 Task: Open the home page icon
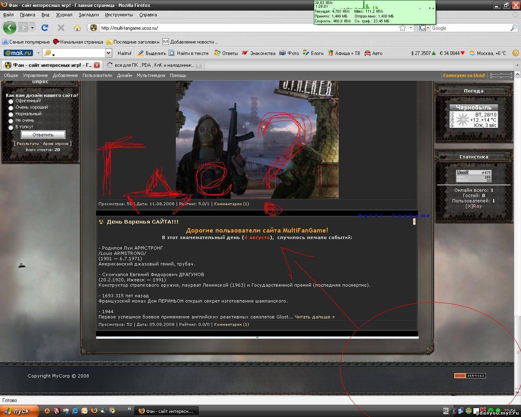(x=77, y=28)
